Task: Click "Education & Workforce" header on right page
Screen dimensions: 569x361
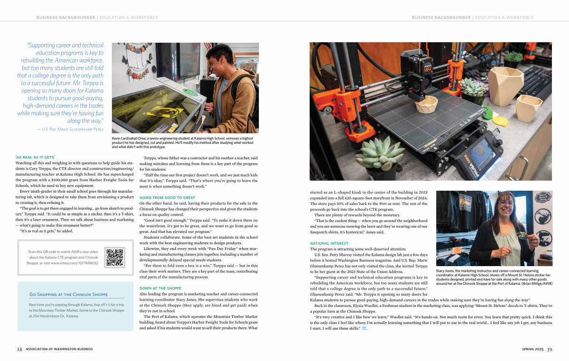Action: (x=504, y=18)
